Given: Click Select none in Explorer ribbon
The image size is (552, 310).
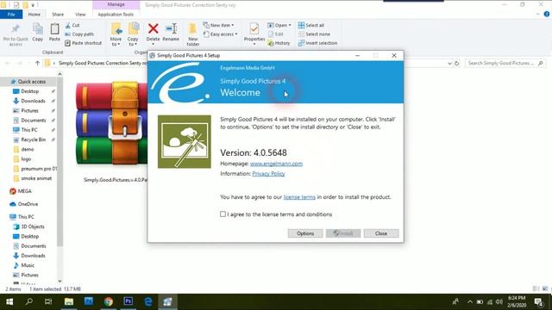Looking at the screenshot, I should pos(314,34).
